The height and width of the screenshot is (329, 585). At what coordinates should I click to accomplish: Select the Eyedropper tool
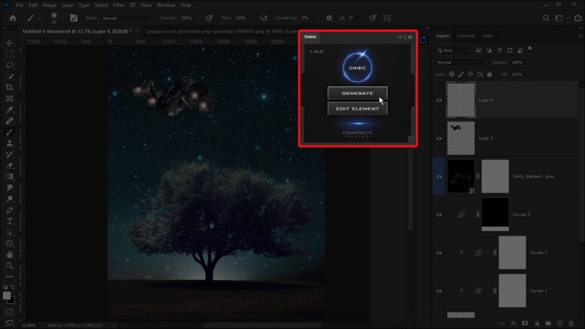(x=9, y=110)
